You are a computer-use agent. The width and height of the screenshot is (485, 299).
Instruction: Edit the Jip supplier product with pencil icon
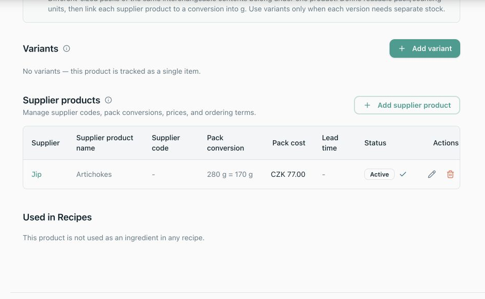432,174
